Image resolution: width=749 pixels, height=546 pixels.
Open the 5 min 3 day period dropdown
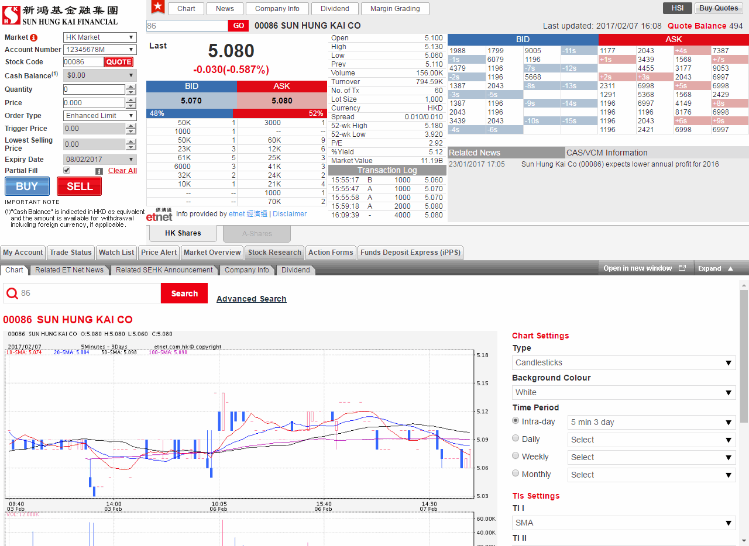click(x=652, y=422)
